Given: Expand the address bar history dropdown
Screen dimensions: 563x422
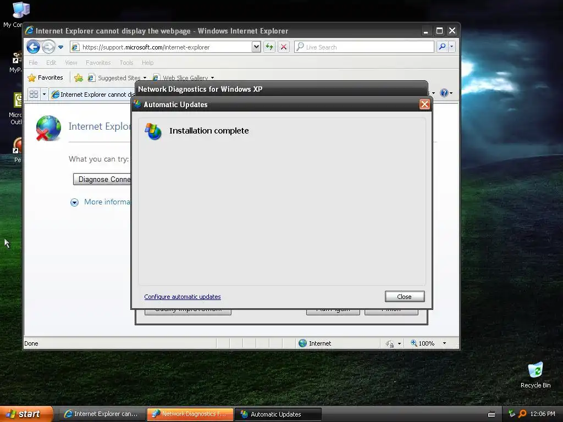Looking at the screenshot, I should [x=256, y=47].
